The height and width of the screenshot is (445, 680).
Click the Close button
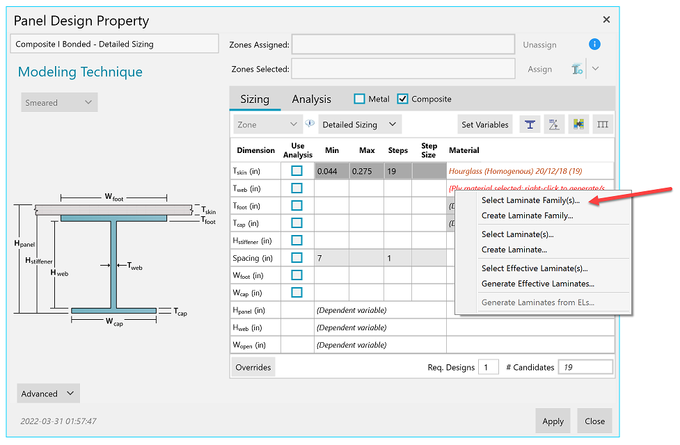pos(594,421)
